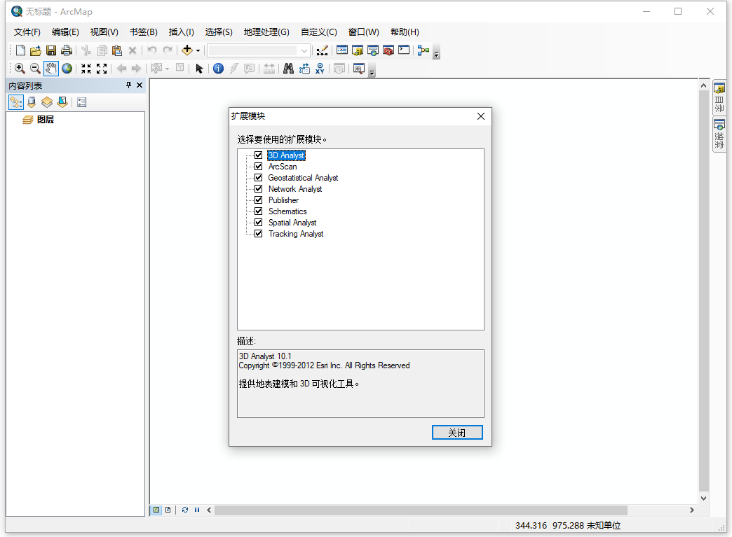Open the Find binoculars tool

click(x=288, y=69)
